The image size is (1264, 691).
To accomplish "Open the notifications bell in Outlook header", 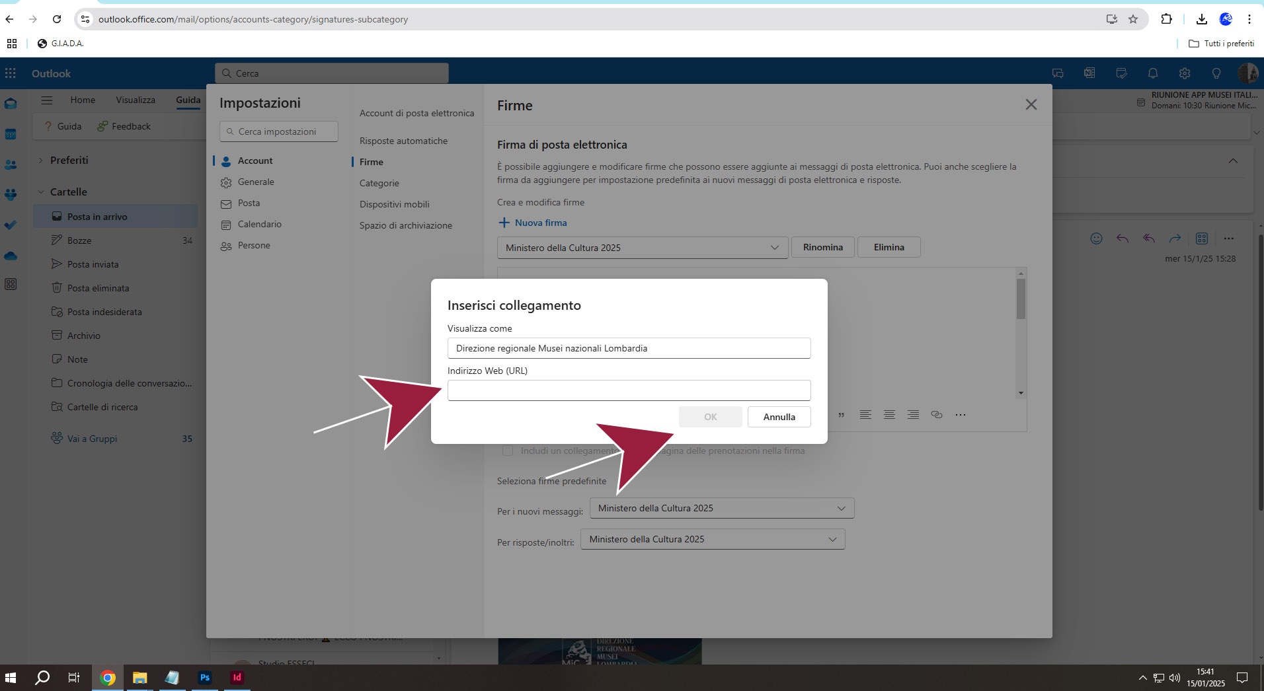I will (1153, 73).
